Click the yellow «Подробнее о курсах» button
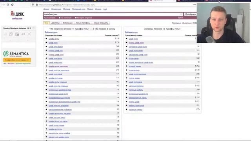The height and width of the screenshot is (141, 251). point(17,60)
